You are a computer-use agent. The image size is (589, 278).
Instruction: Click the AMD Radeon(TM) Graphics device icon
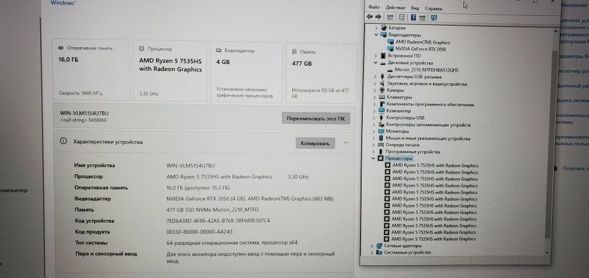pyautogui.click(x=391, y=42)
